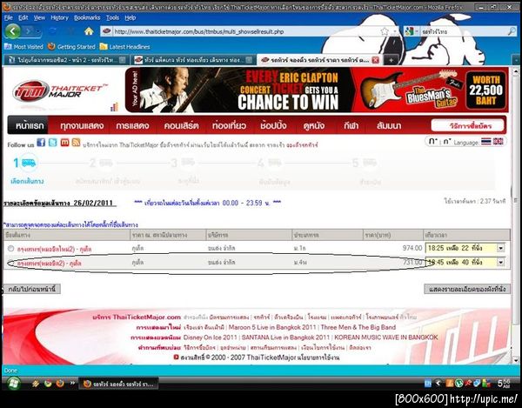Click the stop loading X icon
The width and height of the screenshot is (522, 408).
point(70,31)
